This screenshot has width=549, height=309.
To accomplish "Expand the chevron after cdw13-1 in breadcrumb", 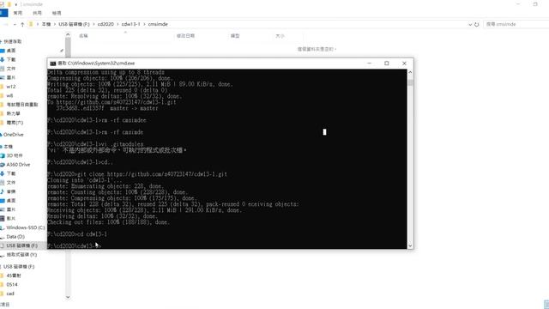I will tap(144, 24).
